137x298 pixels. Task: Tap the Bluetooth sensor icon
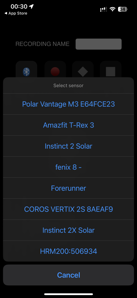click(26, 72)
